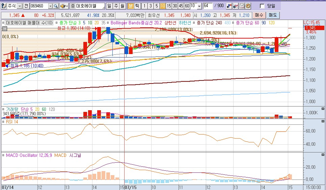
Task: Enable the 당일 checkbox
Action: coord(262,6)
